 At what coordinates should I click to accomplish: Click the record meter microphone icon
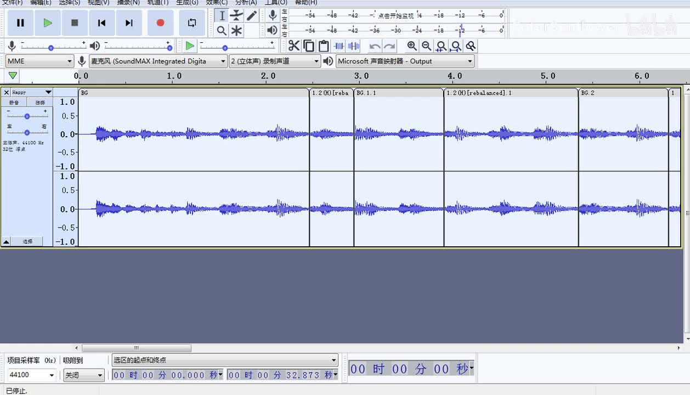(x=273, y=15)
